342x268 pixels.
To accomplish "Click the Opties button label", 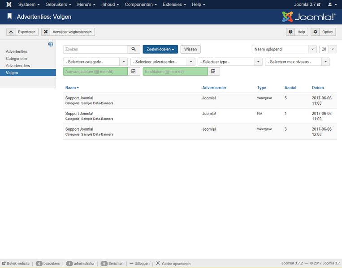I will pos(327,32).
